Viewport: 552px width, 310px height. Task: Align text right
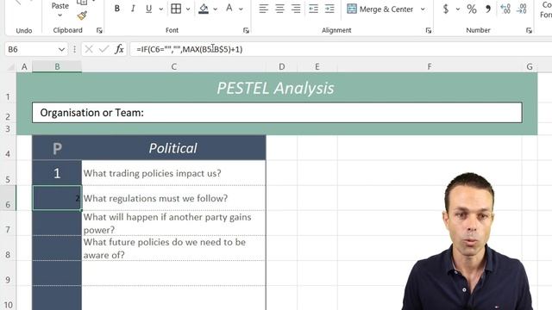(296, 9)
